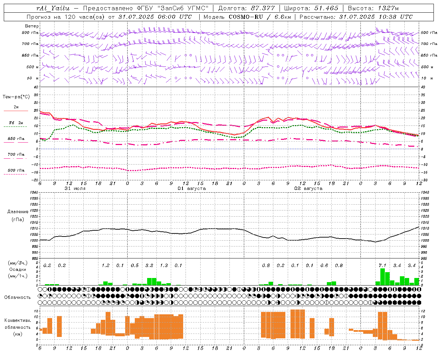
Task: Click the dash-dot legend line under "700 гПа"
Action: tap(15, 158)
